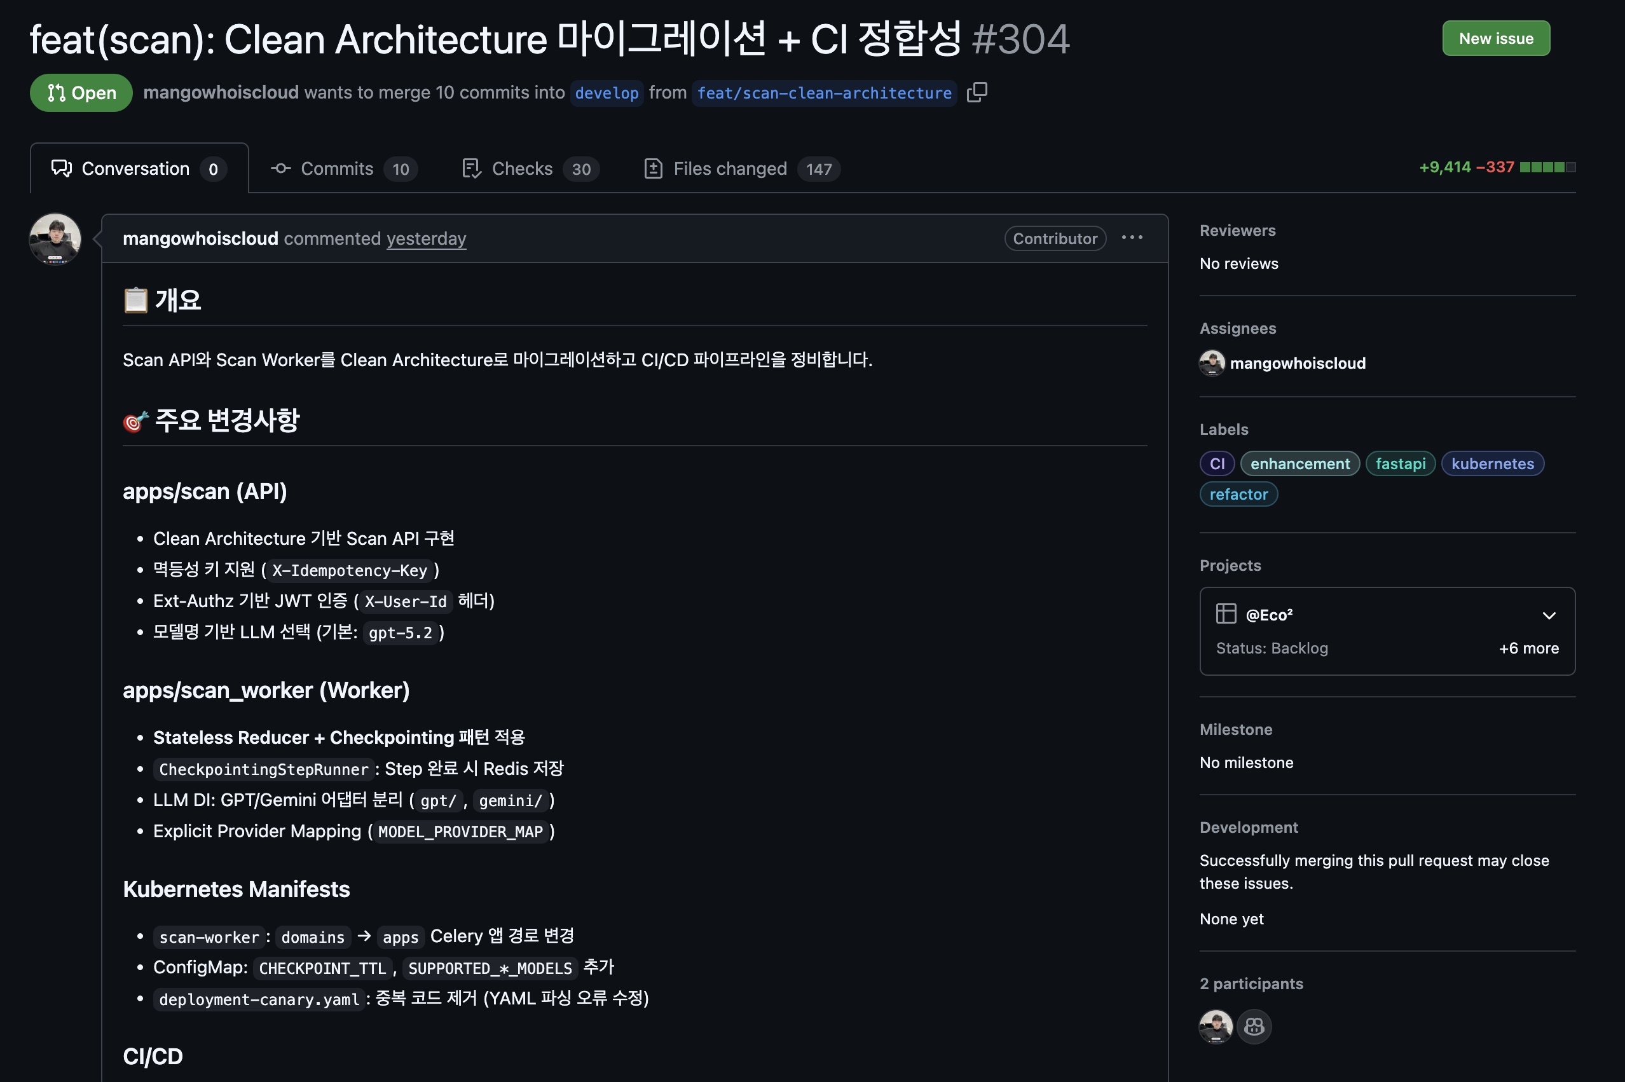The width and height of the screenshot is (1625, 1082).
Task: Click the New issue button
Action: tap(1495, 39)
